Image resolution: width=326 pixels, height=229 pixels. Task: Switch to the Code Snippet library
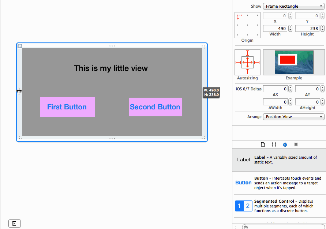tap(274, 144)
